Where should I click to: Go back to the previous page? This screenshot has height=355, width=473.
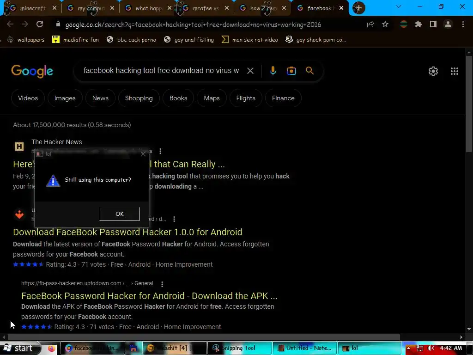click(10, 24)
